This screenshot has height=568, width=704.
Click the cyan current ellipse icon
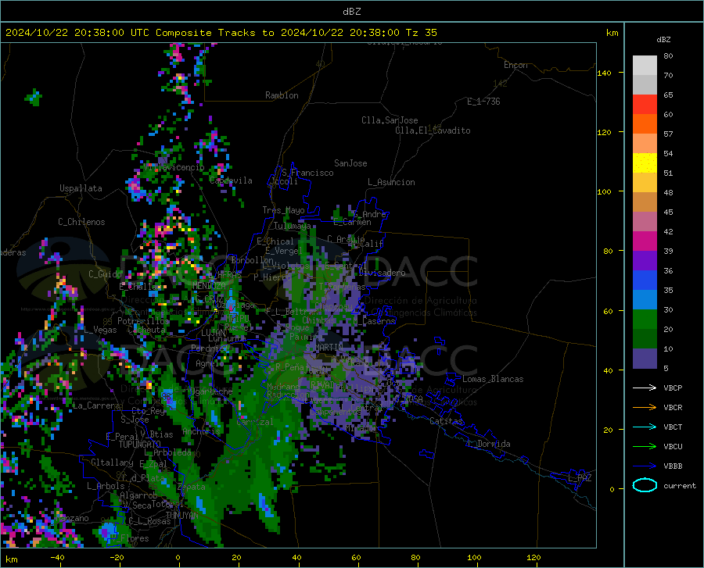645,485
